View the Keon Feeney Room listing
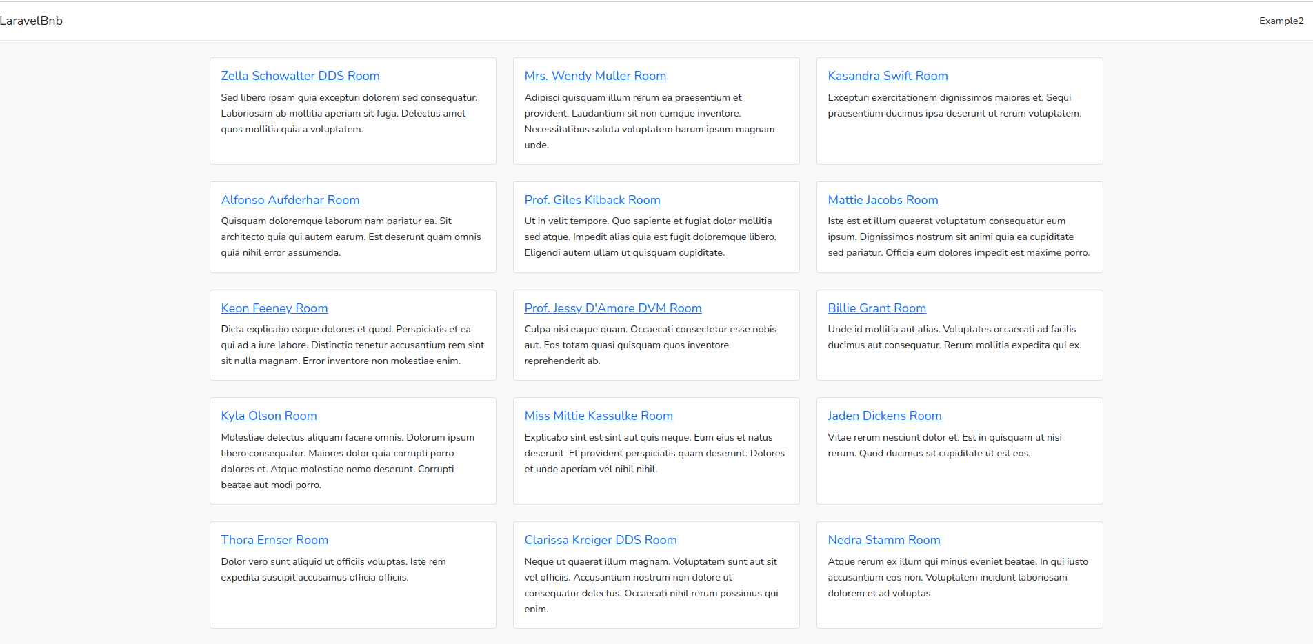The height and width of the screenshot is (644, 1313). point(274,308)
